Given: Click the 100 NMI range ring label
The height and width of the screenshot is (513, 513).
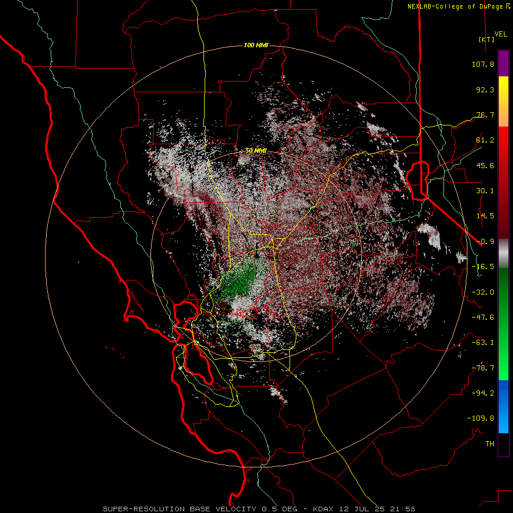Looking at the screenshot, I should pyautogui.click(x=256, y=45).
